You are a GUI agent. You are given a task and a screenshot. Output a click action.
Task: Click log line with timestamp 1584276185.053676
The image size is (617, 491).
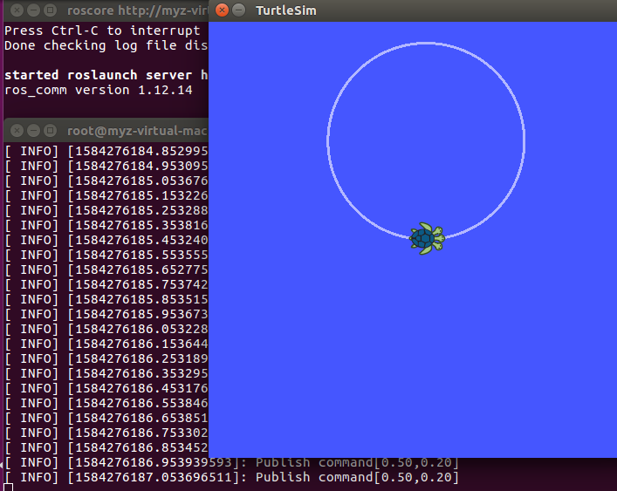(x=106, y=181)
